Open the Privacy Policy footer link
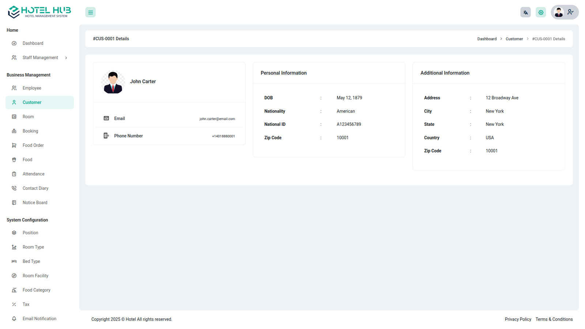 (x=518, y=319)
